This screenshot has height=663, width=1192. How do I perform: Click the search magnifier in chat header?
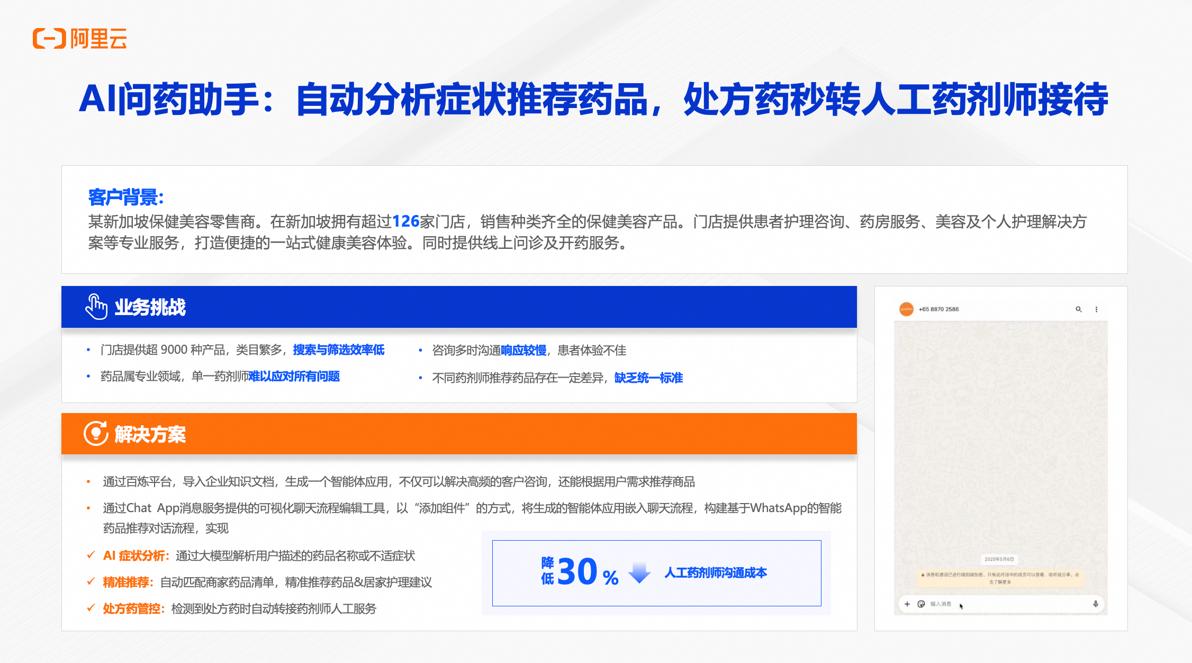click(x=1078, y=309)
